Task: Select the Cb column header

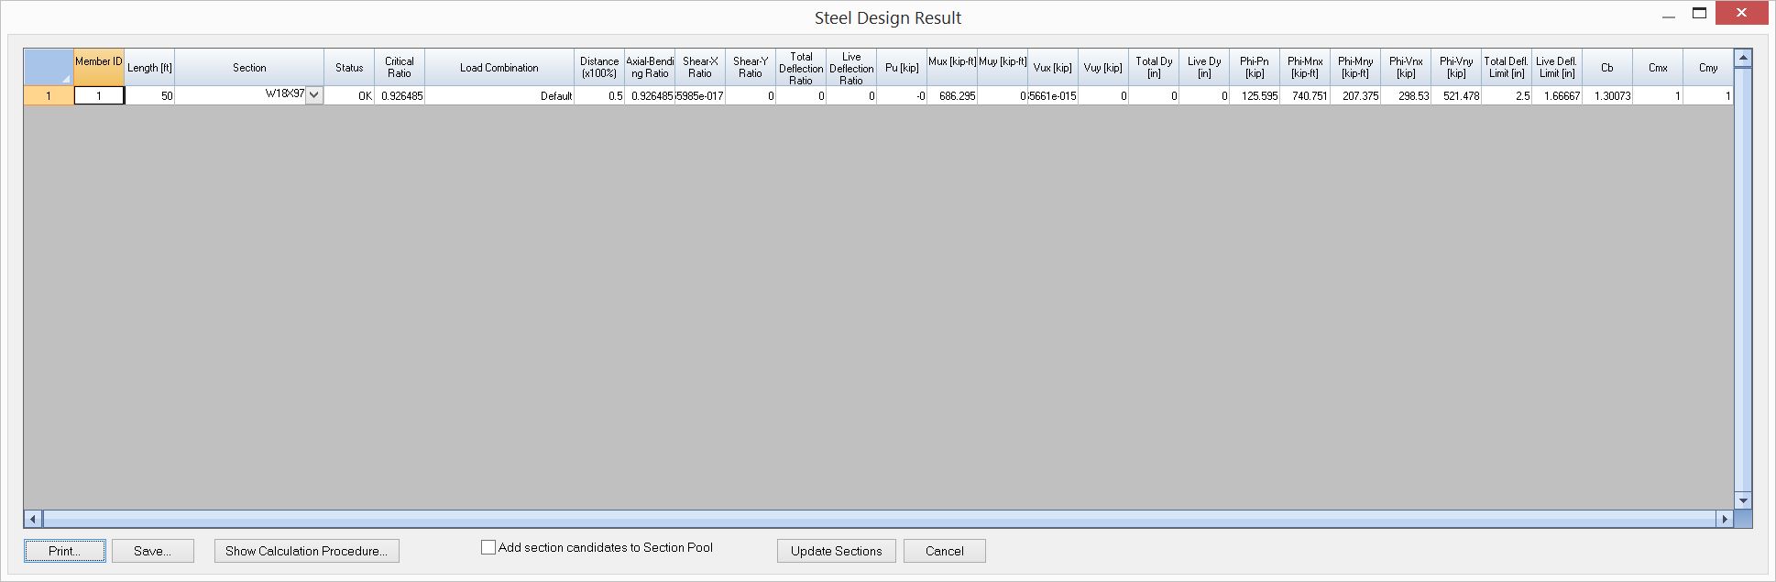Action: 1607,68
